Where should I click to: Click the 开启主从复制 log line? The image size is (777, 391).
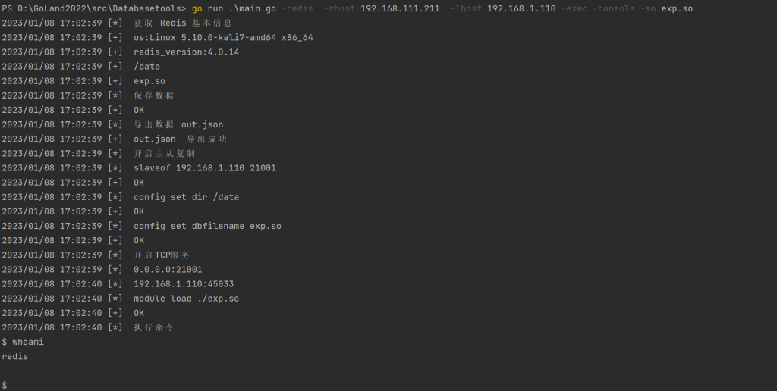pos(165,154)
